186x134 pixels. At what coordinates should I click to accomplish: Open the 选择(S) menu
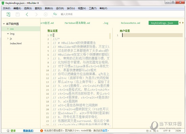pos(28,8)
